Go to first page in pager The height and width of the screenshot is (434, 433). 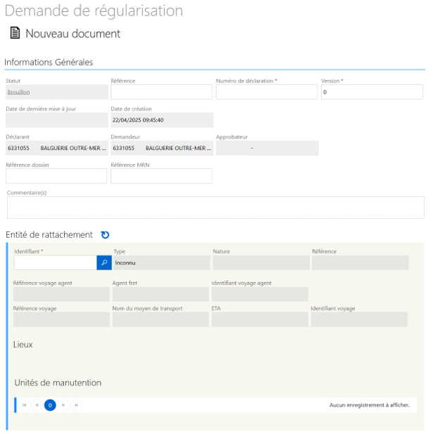coord(25,405)
